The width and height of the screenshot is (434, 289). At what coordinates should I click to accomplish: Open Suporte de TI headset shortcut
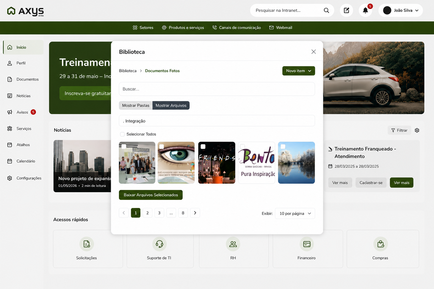159,244
